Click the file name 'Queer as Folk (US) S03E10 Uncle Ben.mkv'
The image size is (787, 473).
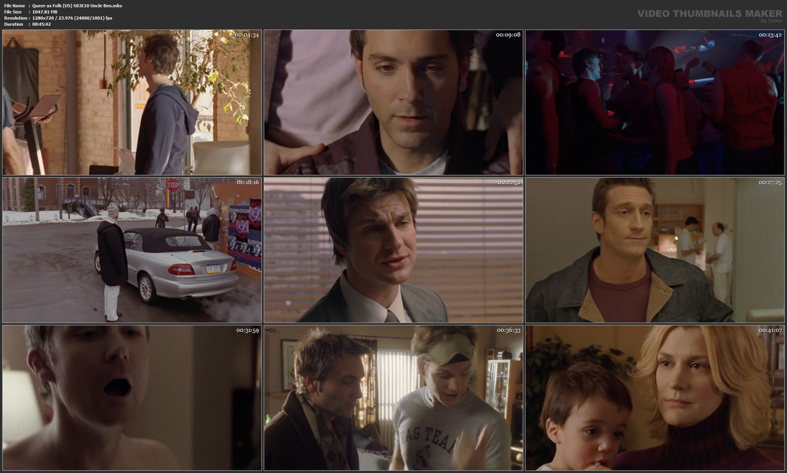click(x=77, y=6)
